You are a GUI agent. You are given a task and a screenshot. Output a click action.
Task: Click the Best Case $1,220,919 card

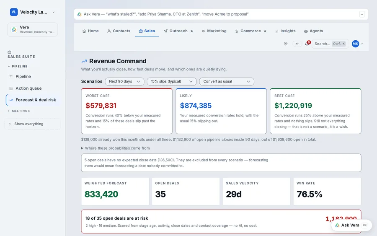pos(315,111)
